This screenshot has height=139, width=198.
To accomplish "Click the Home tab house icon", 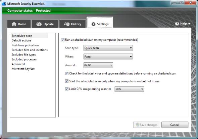I will pyautogui.click(x=14, y=24).
